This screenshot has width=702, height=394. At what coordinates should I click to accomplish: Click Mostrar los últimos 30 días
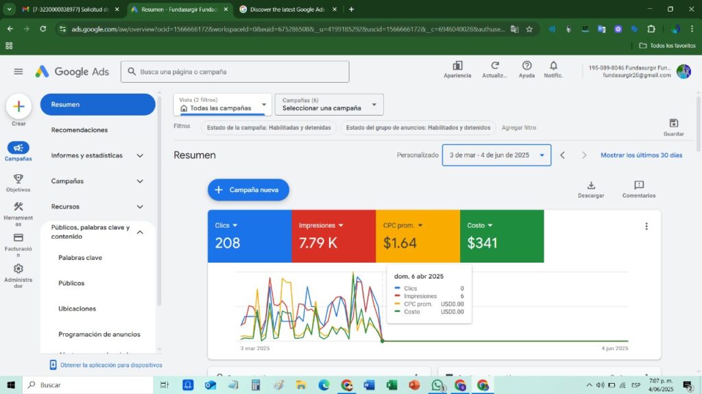pyautogui.click(x=641, y=155)
